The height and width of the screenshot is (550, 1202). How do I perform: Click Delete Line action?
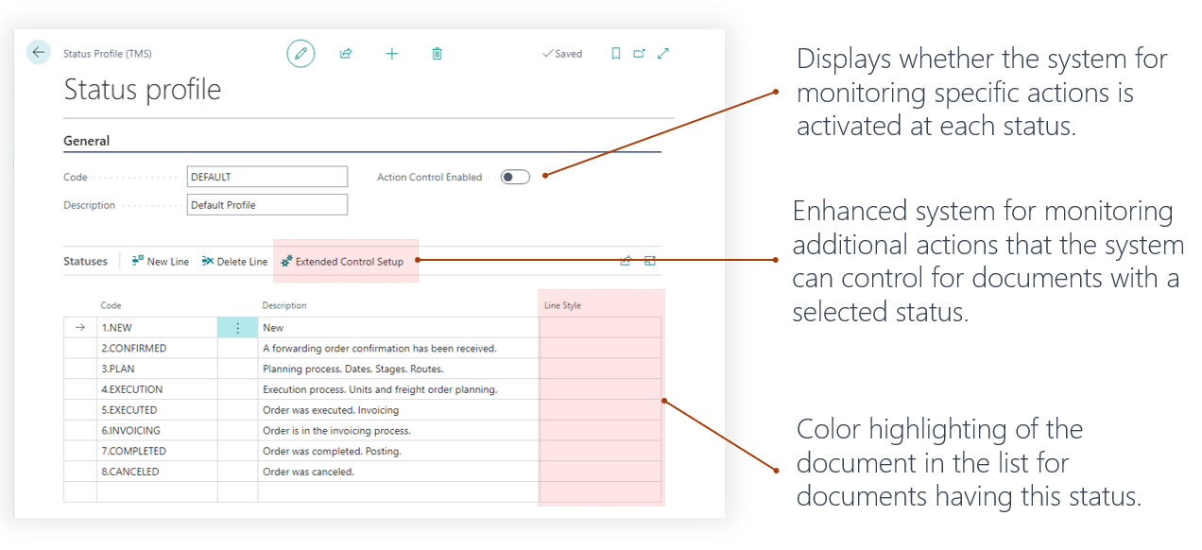pyautogui.click(x=234, y=262)
